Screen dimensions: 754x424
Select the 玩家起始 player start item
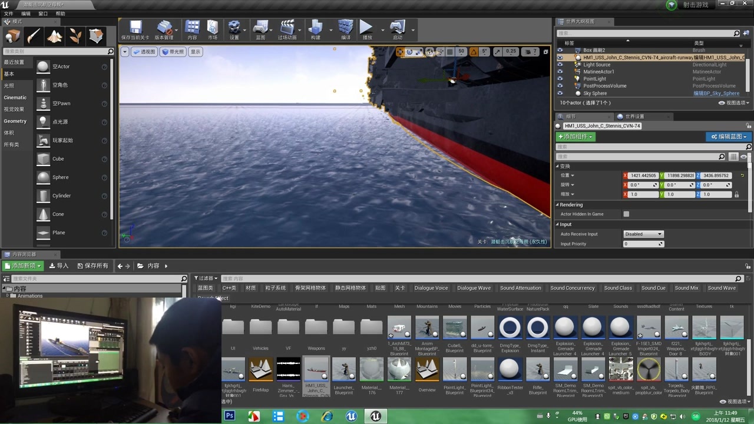[72, 140]
